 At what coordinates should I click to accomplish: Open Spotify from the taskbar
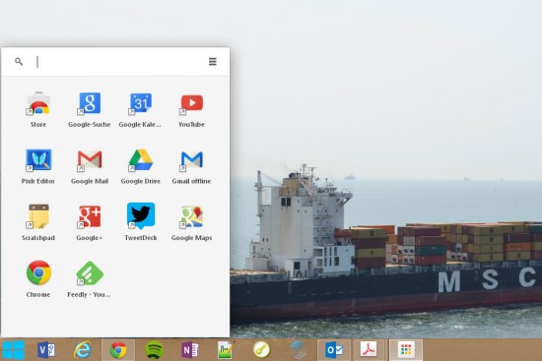point(154,350)
